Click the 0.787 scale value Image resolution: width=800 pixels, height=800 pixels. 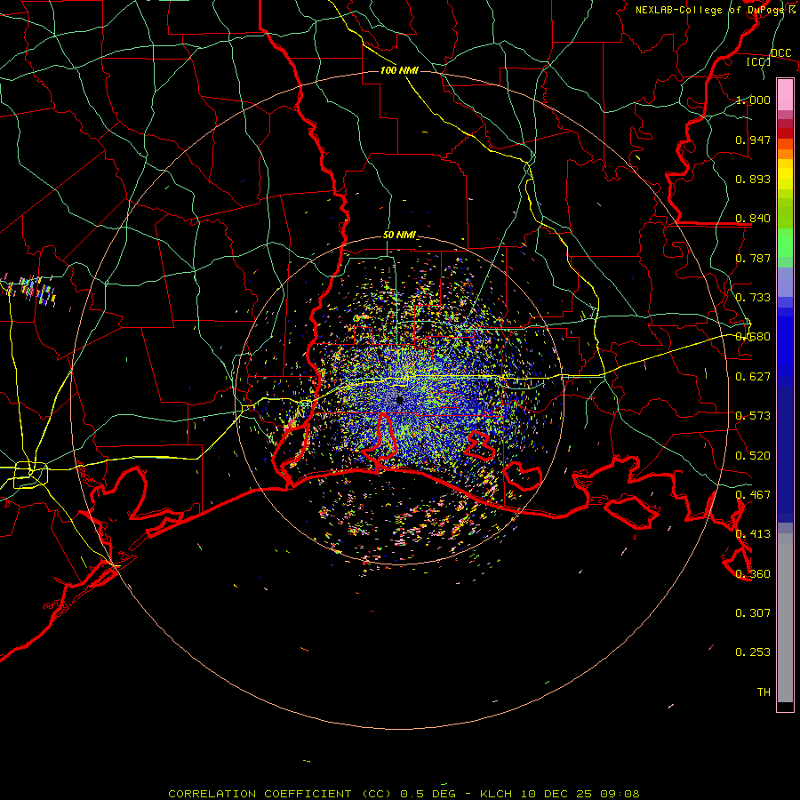[753, 258]
